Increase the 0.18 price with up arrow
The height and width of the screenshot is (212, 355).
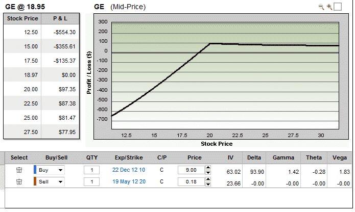pos(207,179)
